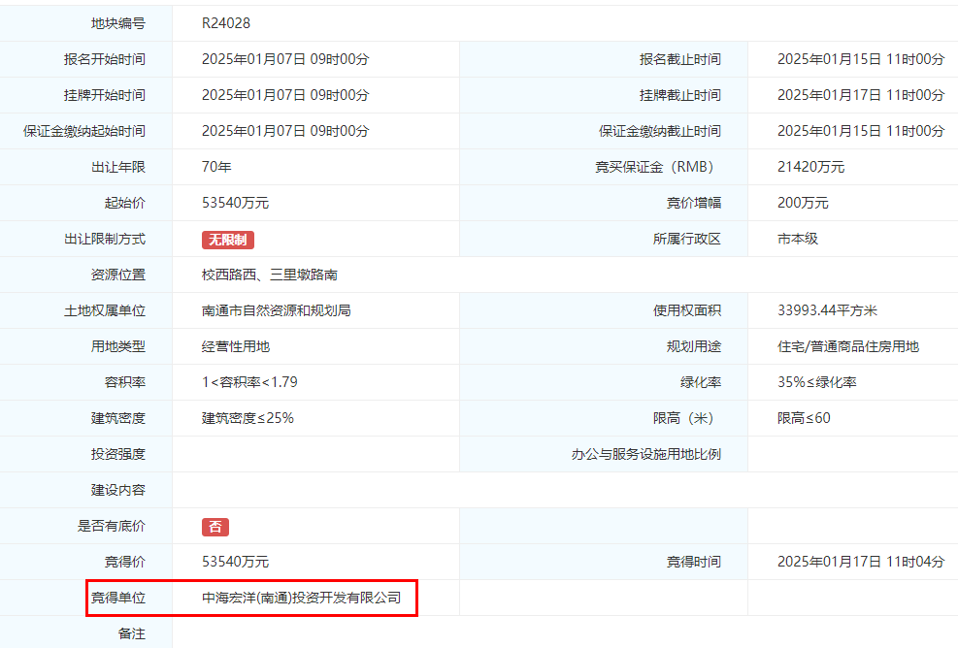
Task: Click the 地块编号 label
Action: 117,23
